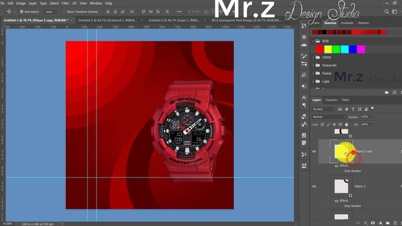Open the History panel icon
The height and width of the screenshot is (226, 402).
(x=304, y=26)
